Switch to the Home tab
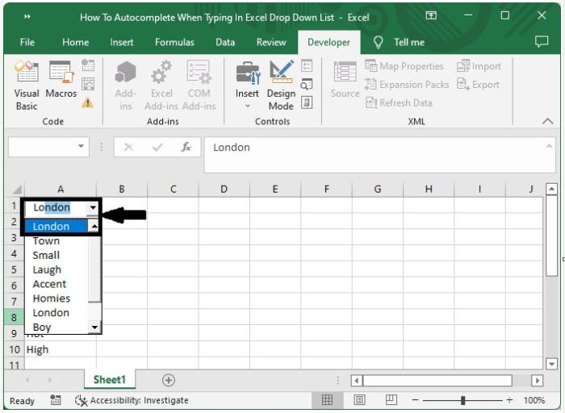565x413 pixels. click(x=75, y=42)
